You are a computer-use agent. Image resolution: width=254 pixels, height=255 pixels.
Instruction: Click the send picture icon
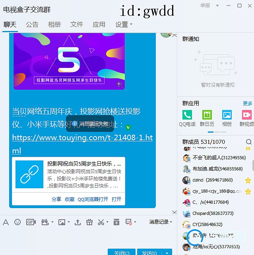tap(62, 222)
